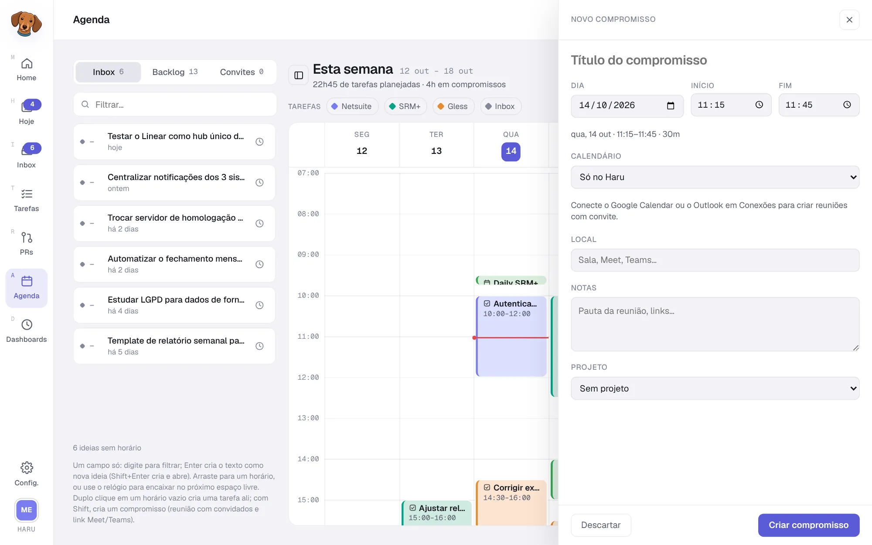
Task: Open the Fim time picker clock
Action: tap(847, 105)
